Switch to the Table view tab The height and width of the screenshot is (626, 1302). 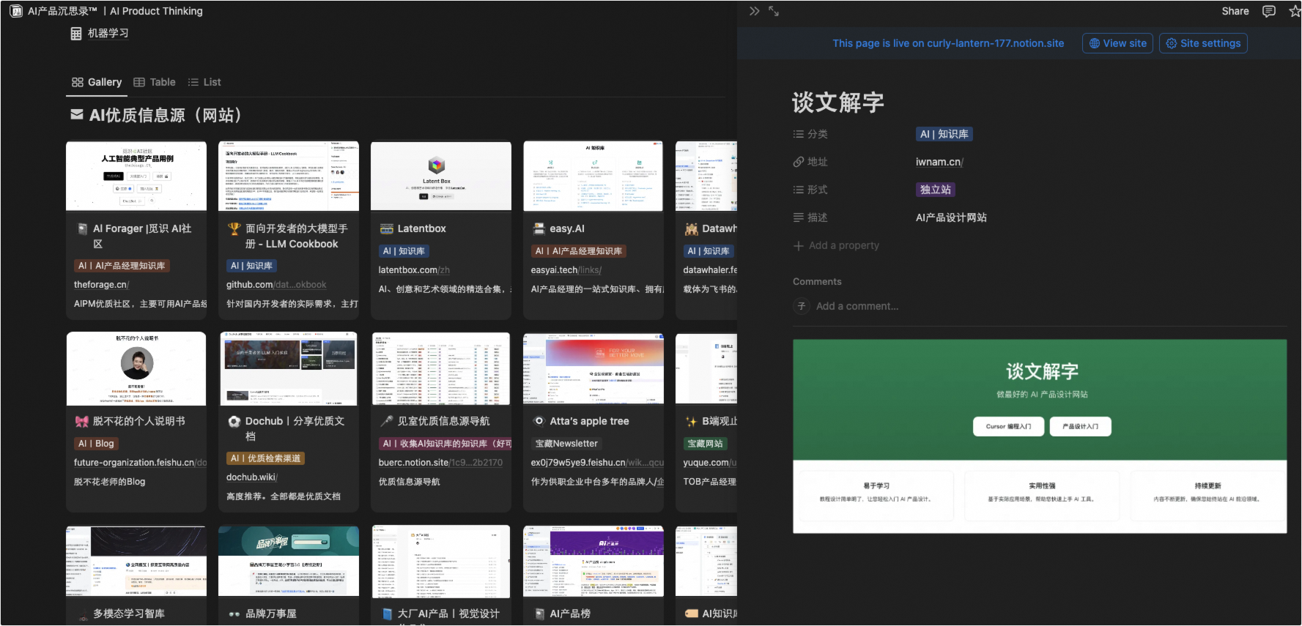point(155,82)
